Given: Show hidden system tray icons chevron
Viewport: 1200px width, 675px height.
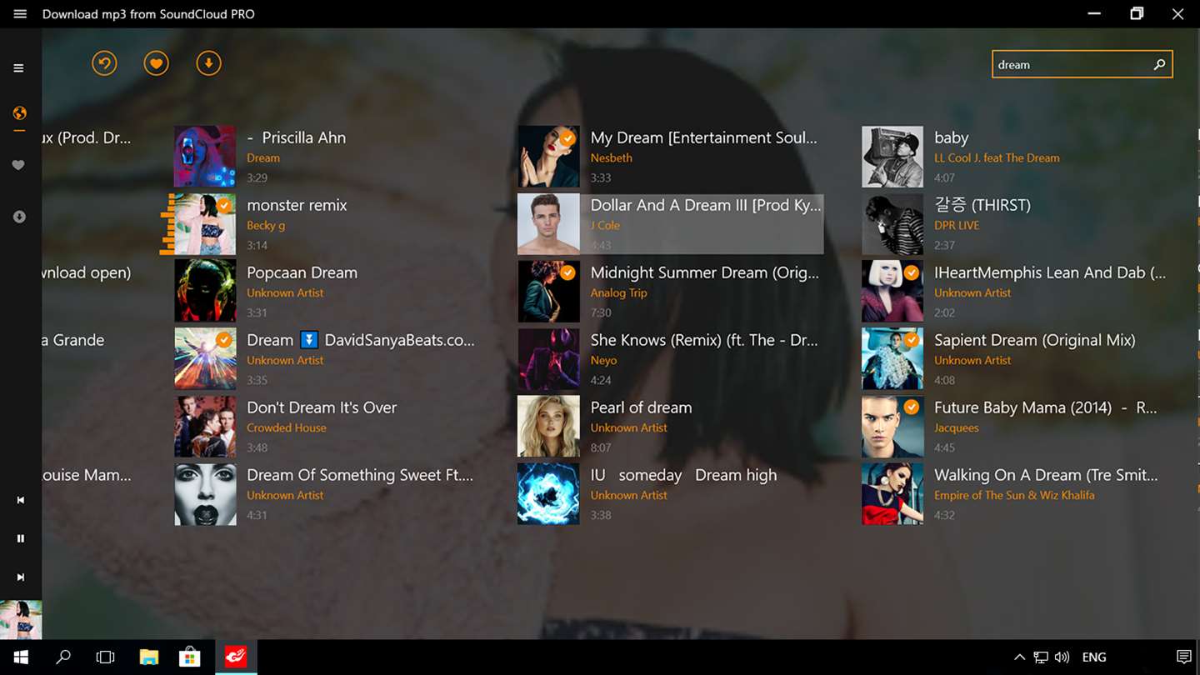Looking at the screenshot, I should [1019, 657].
